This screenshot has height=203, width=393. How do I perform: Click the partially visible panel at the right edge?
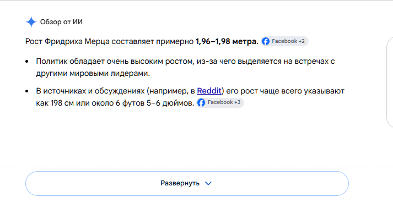coord(390,83)
